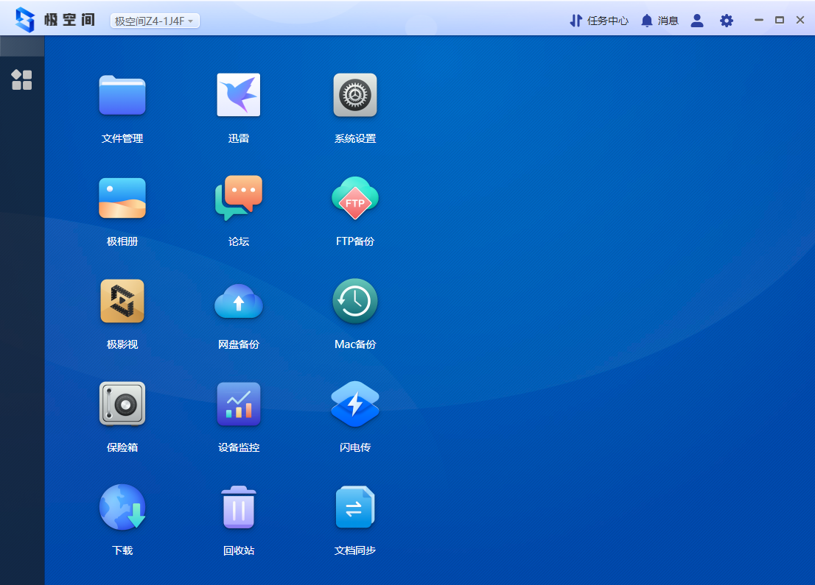Open the 下载 download app
This screenshot has width=815, height=585.
tap(122, 507)
